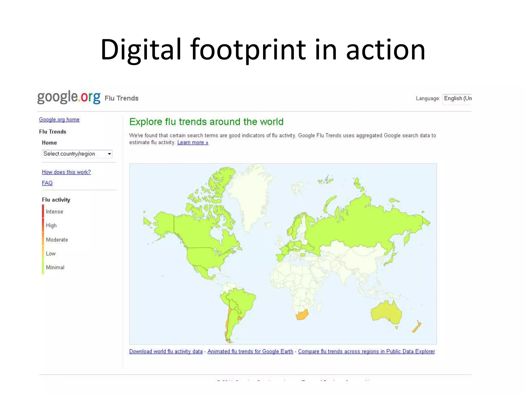The image size is (526, 394).
Task: Click the google.org logo
Action: [x=69, y=97]
